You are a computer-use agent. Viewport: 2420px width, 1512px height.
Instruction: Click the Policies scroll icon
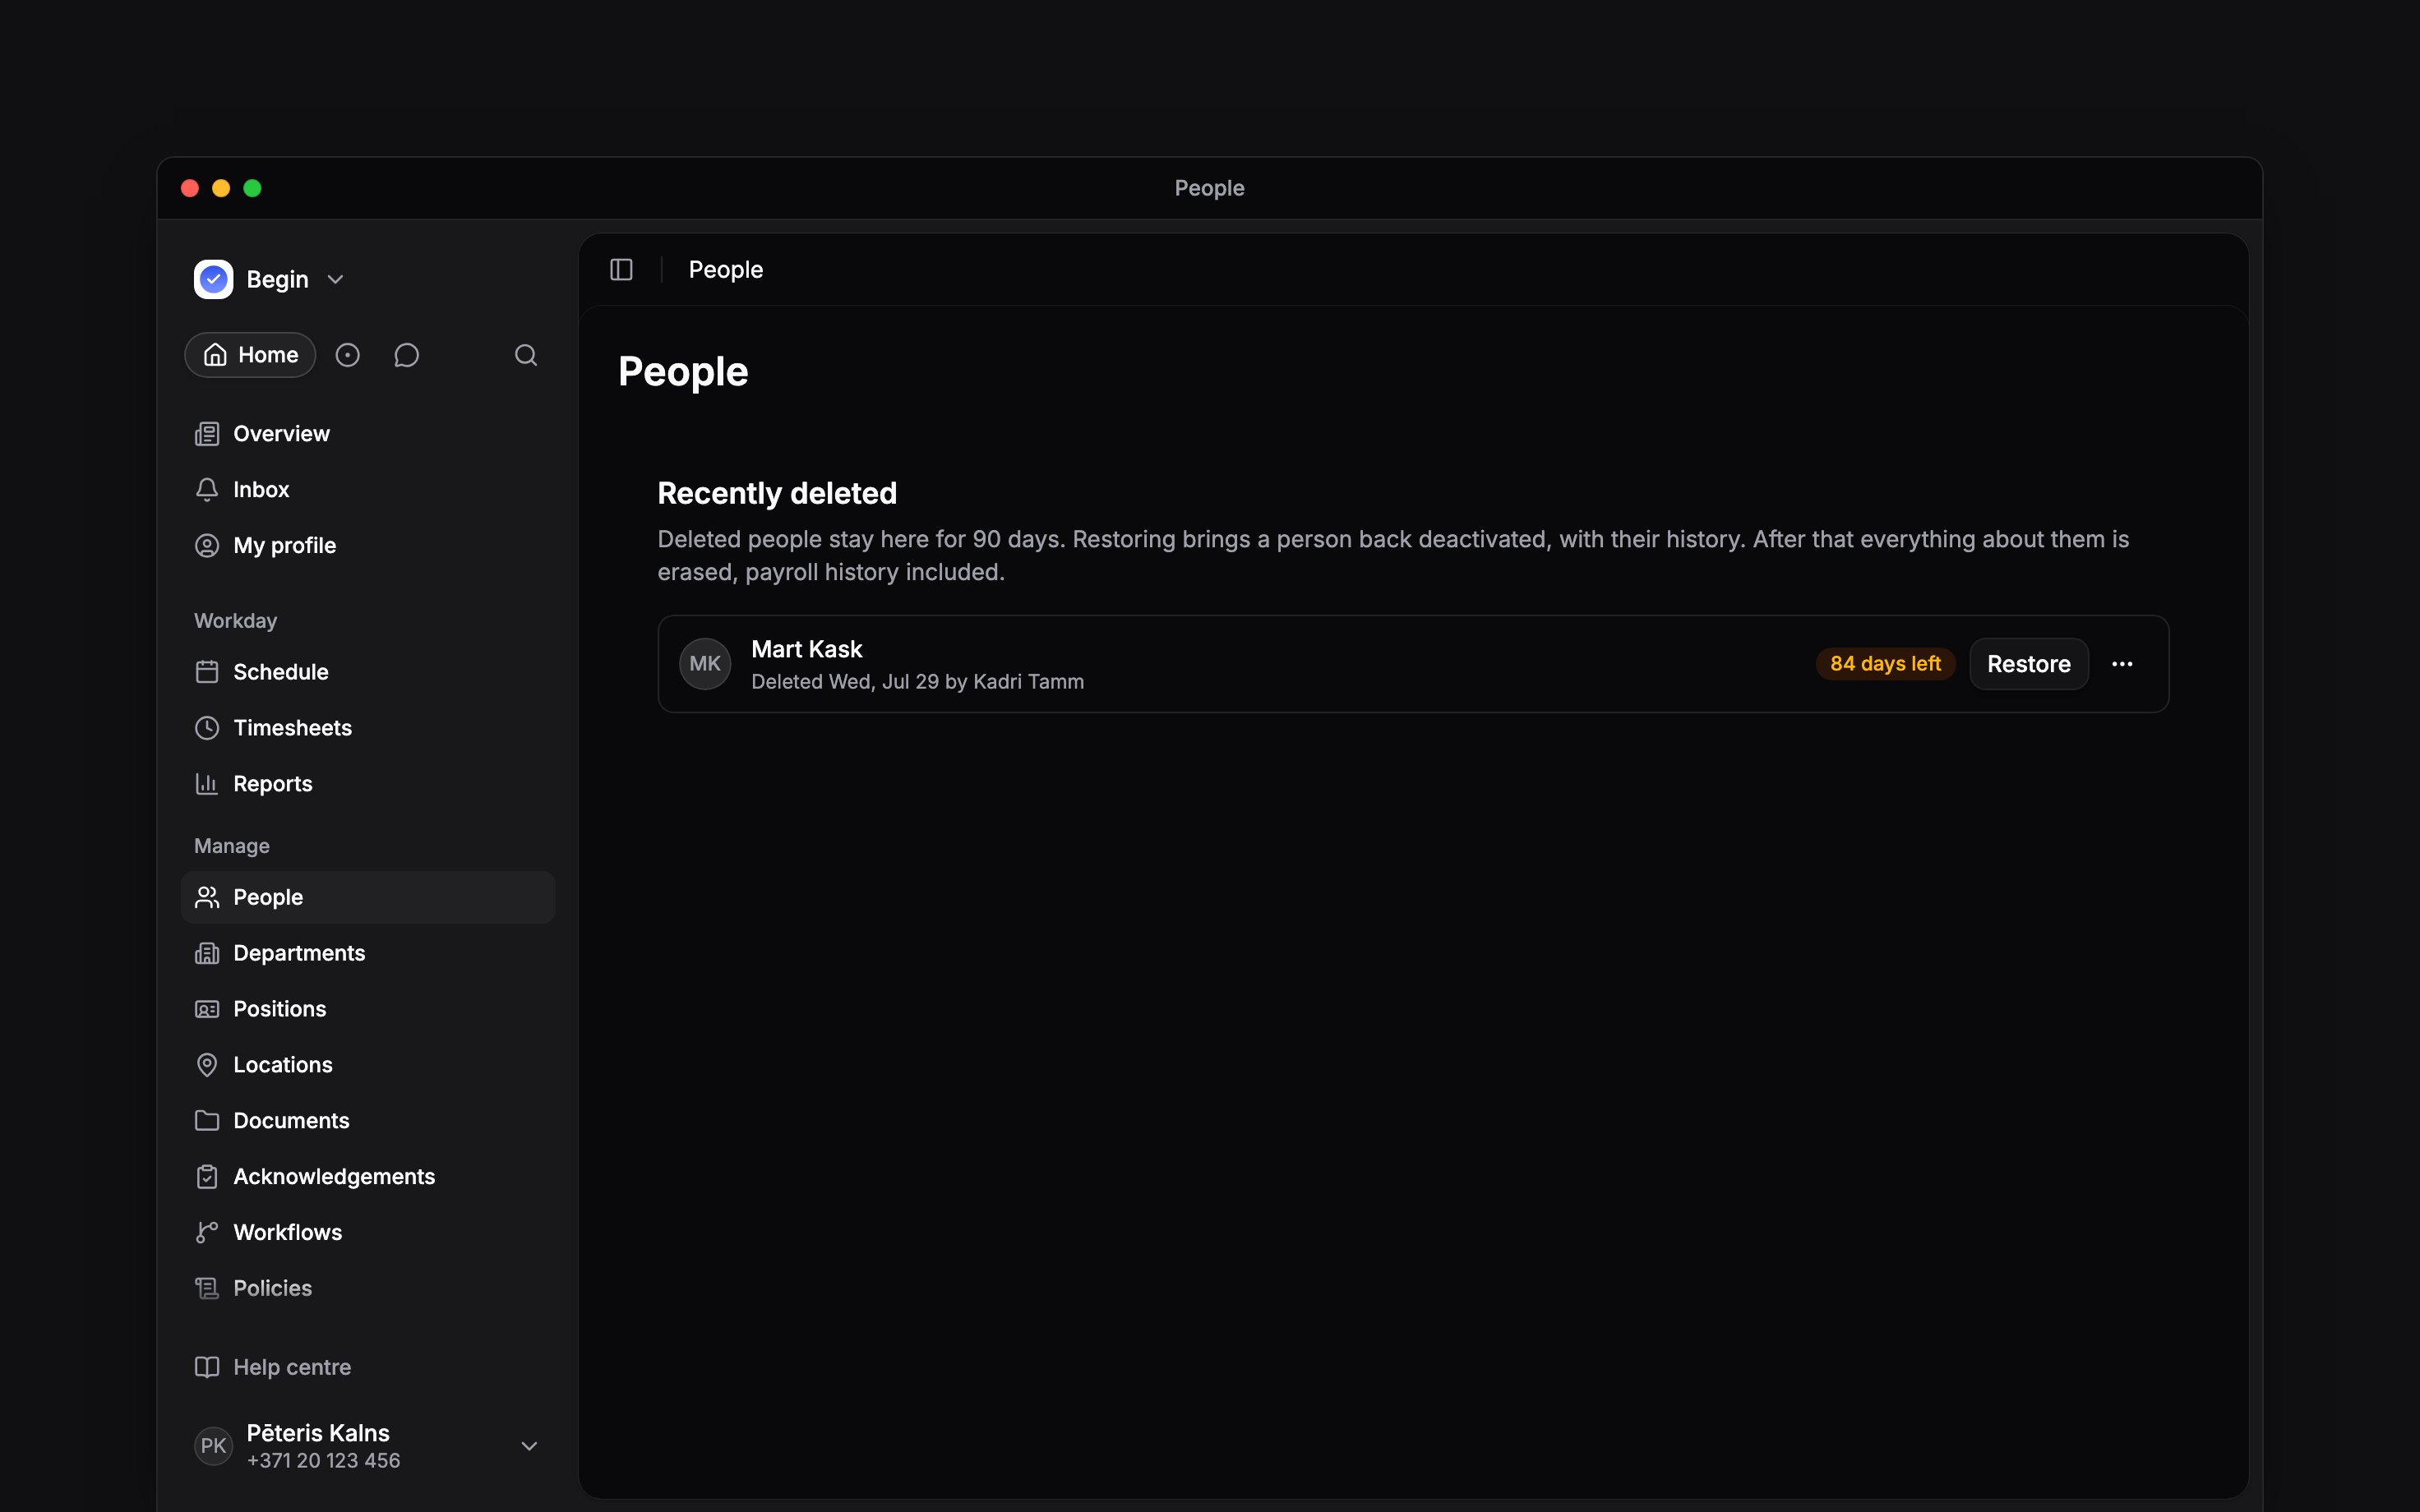(x=207, y=1289)
